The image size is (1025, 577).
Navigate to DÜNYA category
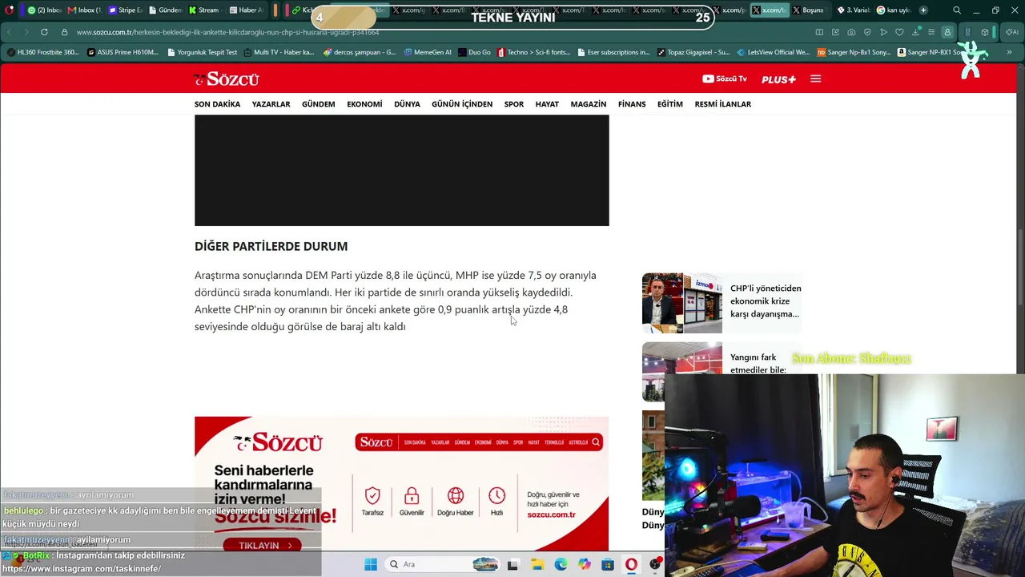coord(407,104)
